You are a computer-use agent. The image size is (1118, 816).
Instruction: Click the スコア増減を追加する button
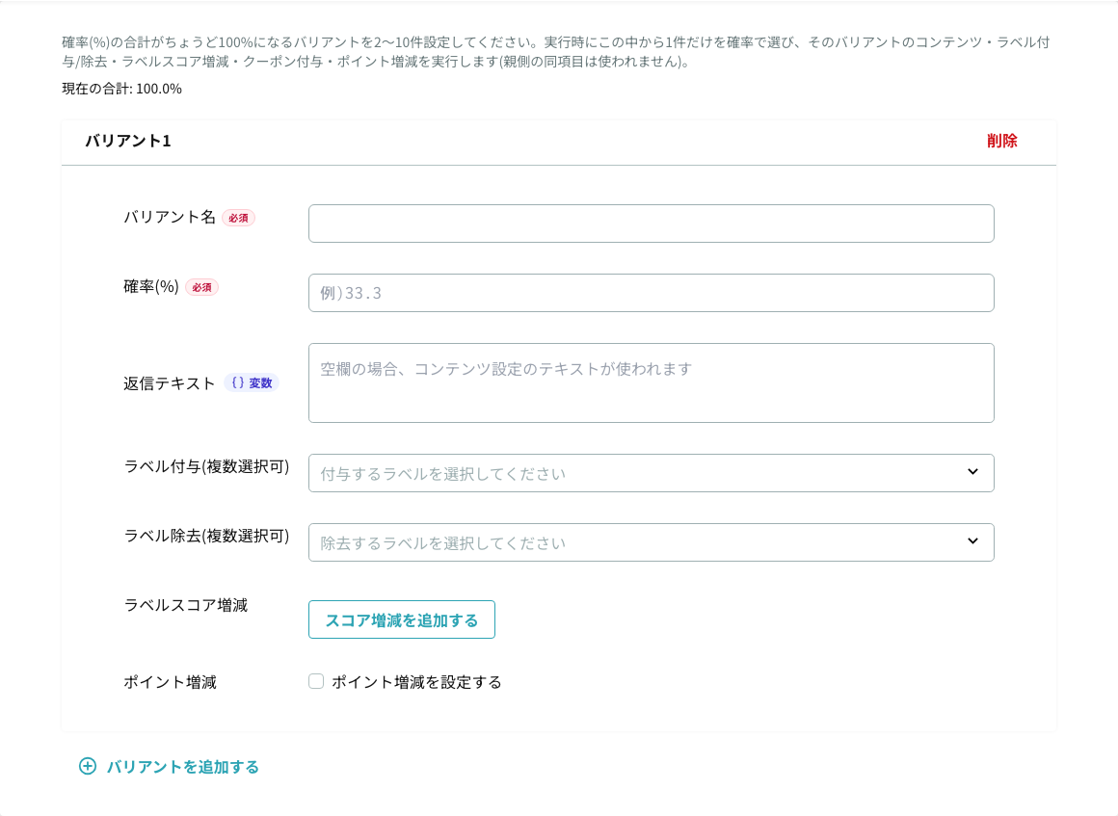[x=402, y=620]
